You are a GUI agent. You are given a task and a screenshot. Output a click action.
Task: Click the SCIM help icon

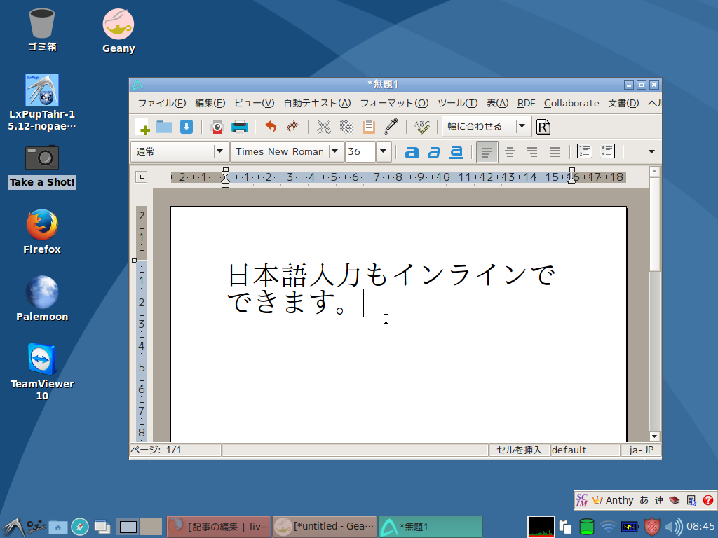(x=707, y=500)
